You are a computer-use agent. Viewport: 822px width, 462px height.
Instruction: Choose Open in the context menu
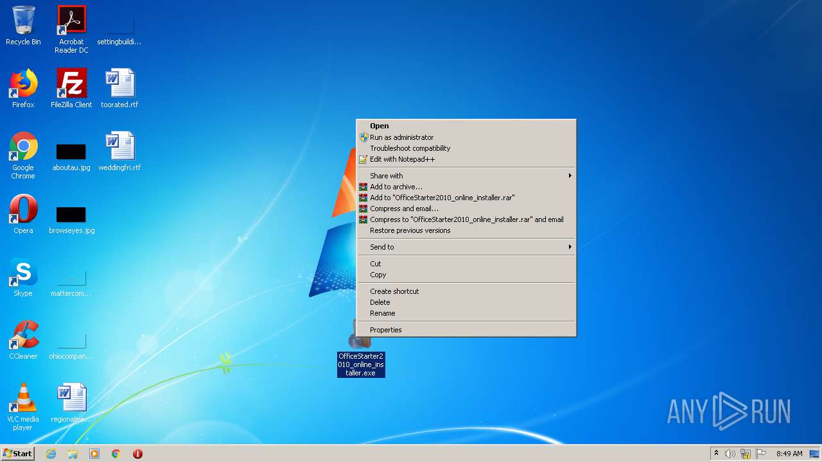click(466, 126)
